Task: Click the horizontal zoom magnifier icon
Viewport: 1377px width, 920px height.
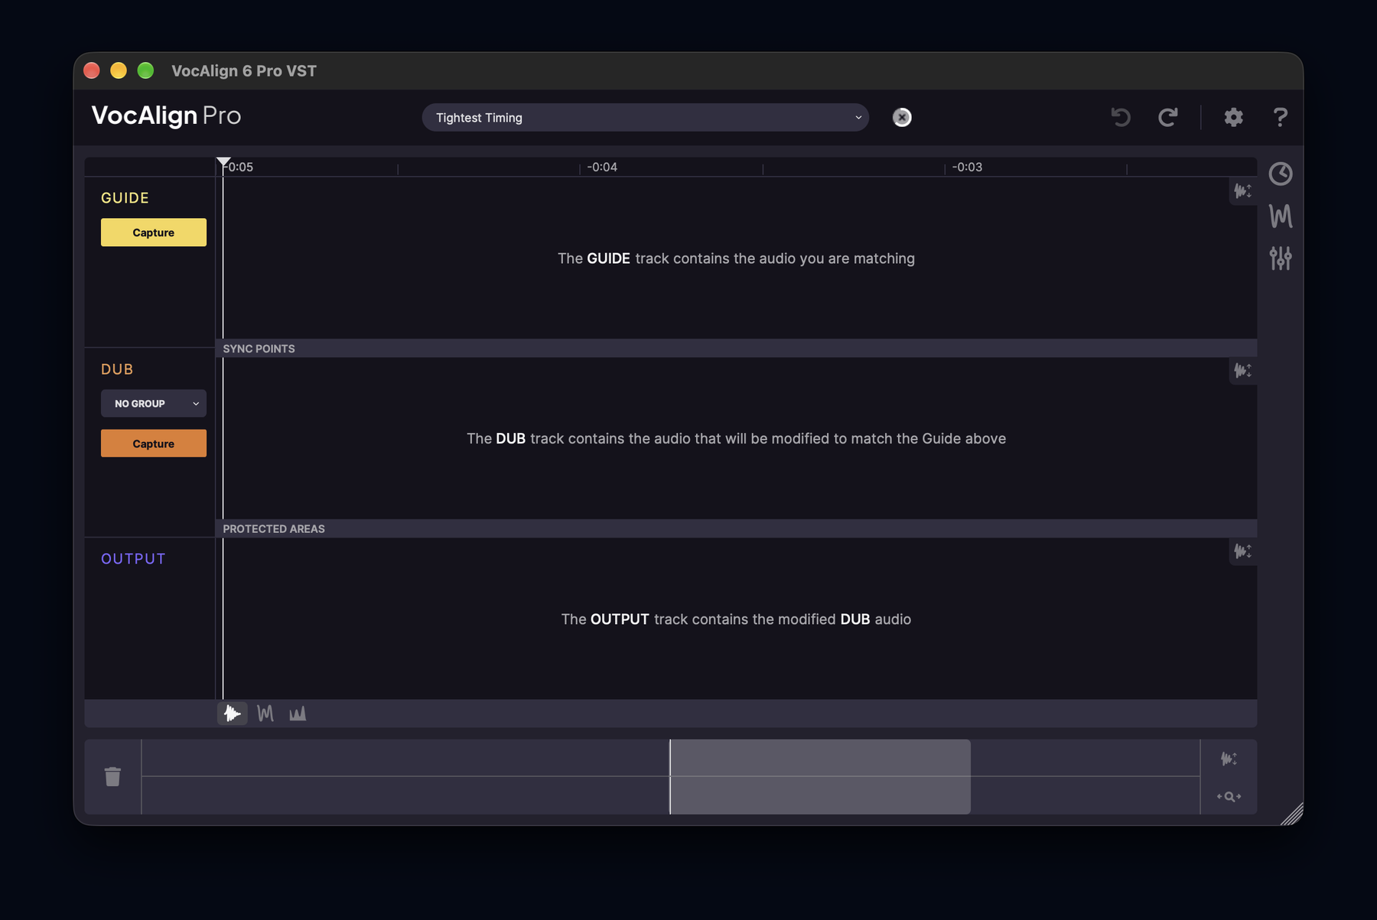Action: pos(1229,796)
